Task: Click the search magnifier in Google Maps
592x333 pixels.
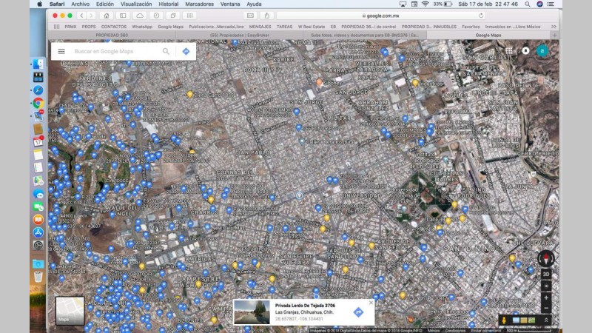Action: [166, 52]
